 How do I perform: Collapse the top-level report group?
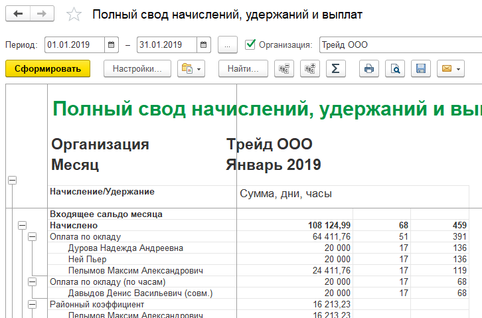13,181
